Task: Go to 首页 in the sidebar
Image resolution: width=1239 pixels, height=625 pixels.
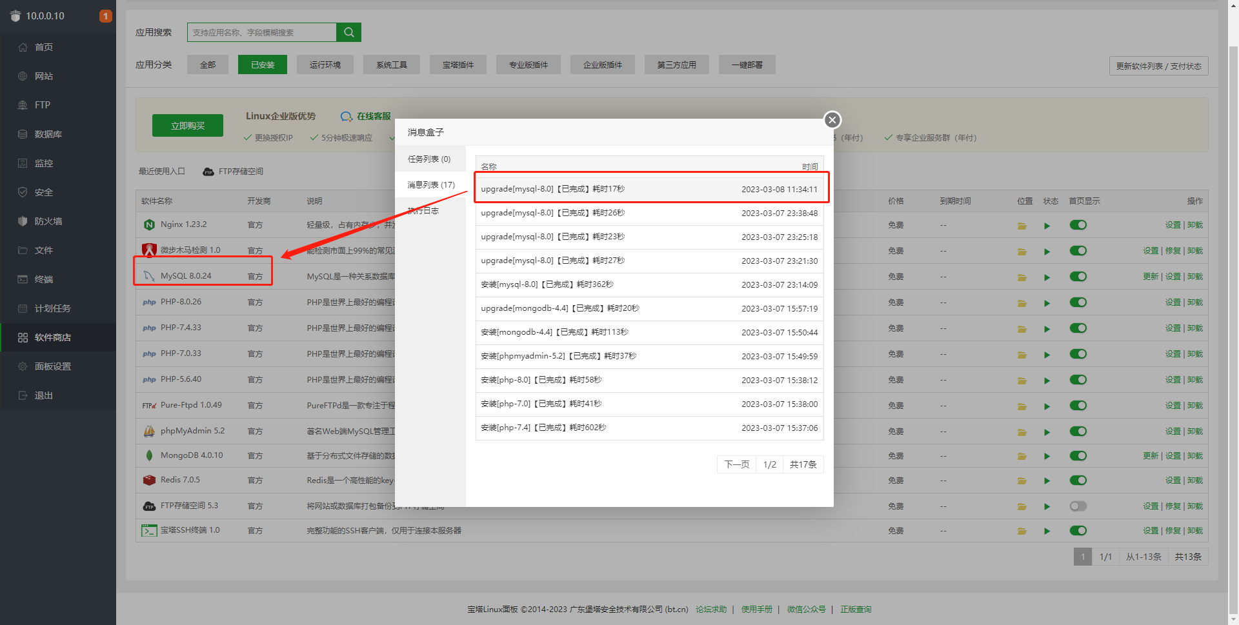Action: coord(58,47)
